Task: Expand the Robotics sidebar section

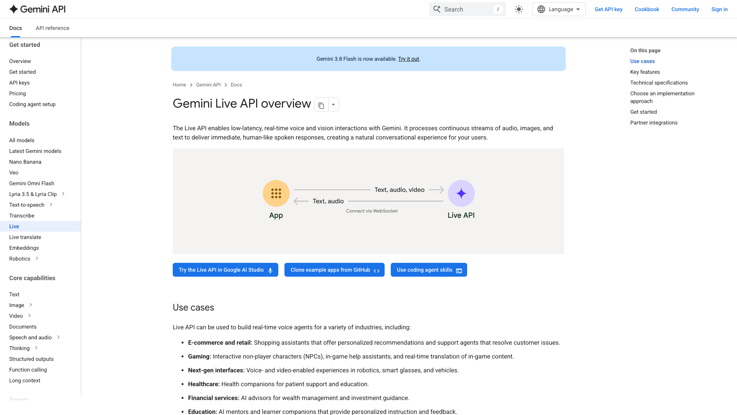Action: 37,258
